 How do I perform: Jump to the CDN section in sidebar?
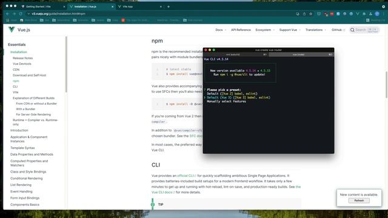point(16,70)
